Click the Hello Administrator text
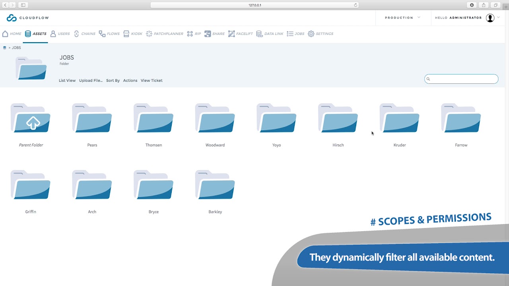Screen dimensions: 509x286 (x=458, y=18)
